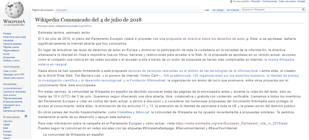Click PDF icon after derechos de autor link
Screen dimensions: 309x140
(x=247, y=39)
